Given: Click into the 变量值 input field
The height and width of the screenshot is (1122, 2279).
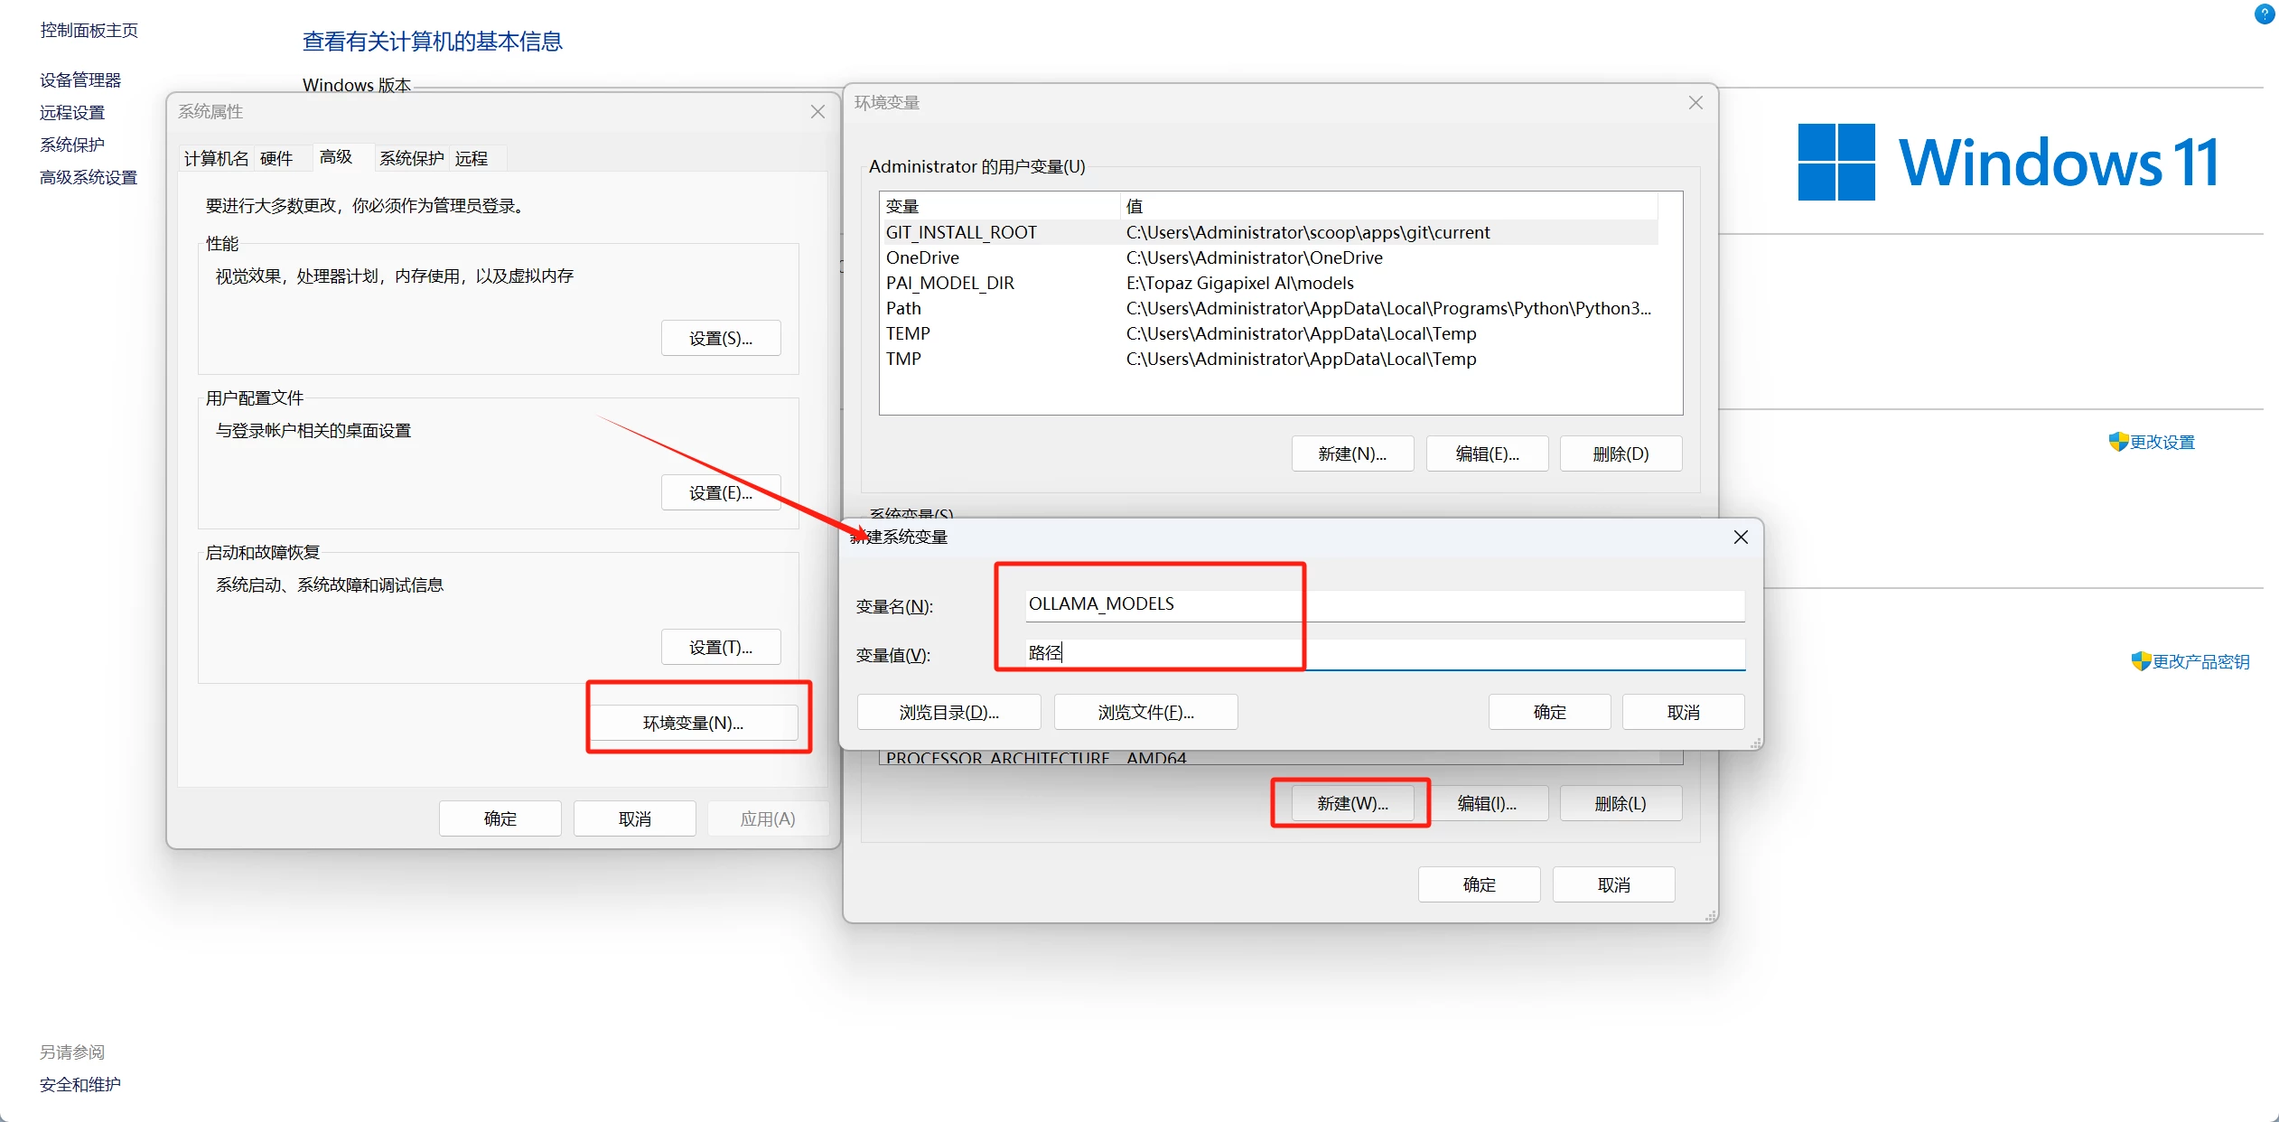Looking at the screenshot, I should pos(1384,653).
